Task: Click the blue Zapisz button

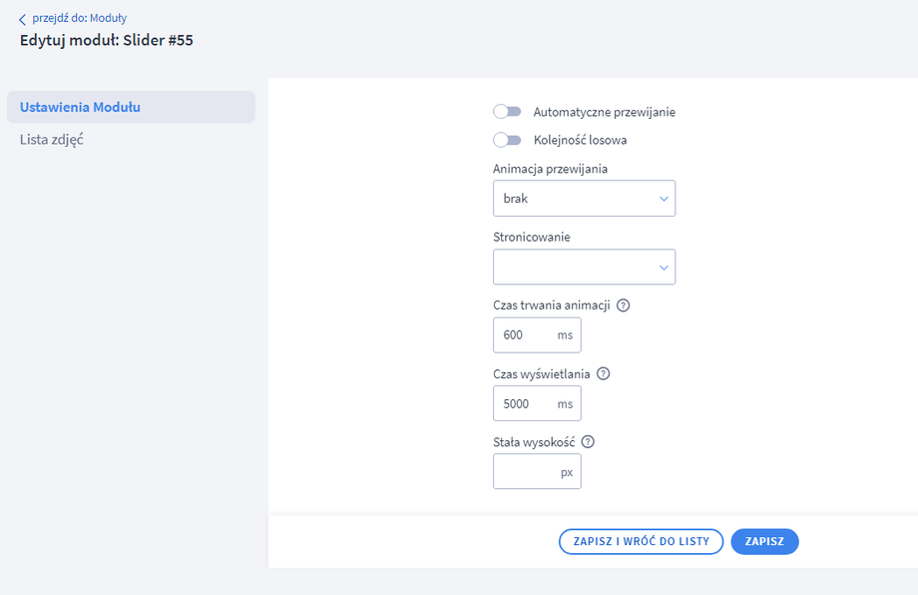Action: point(764,541)
